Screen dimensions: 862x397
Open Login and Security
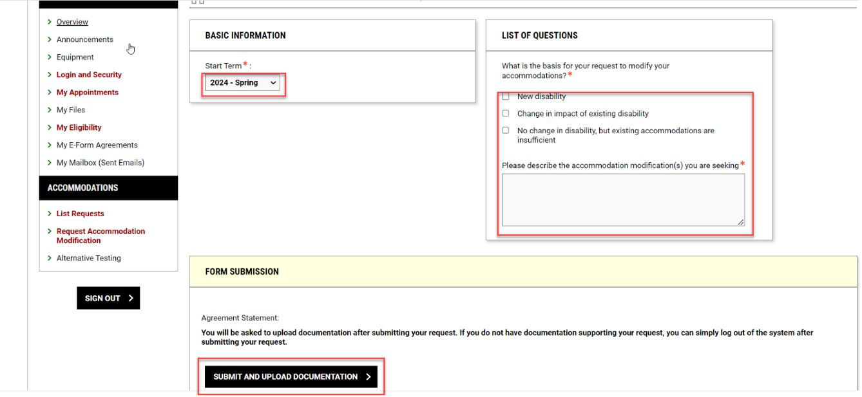point(89,75)
